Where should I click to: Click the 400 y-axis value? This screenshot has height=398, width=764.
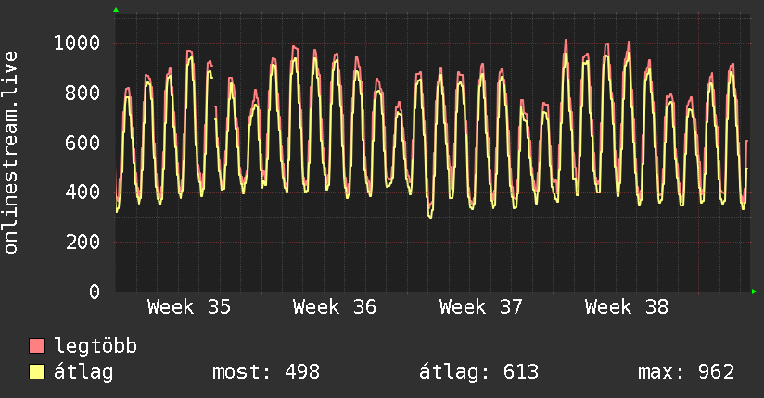[x=83, y=193]
